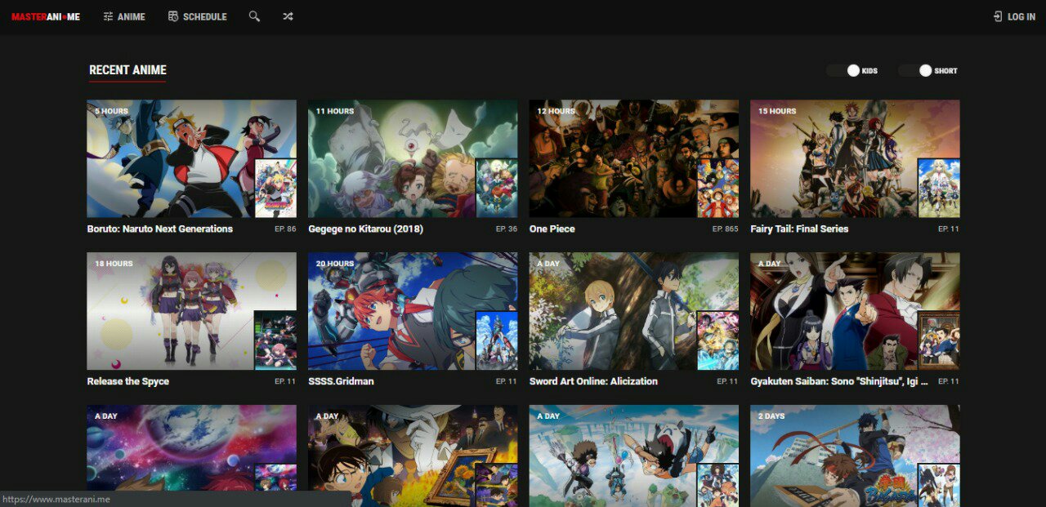Screen dimensions: 1046x507
Task: Open the Anime menu
Action: pyautogui.click(x=124, y=16)
